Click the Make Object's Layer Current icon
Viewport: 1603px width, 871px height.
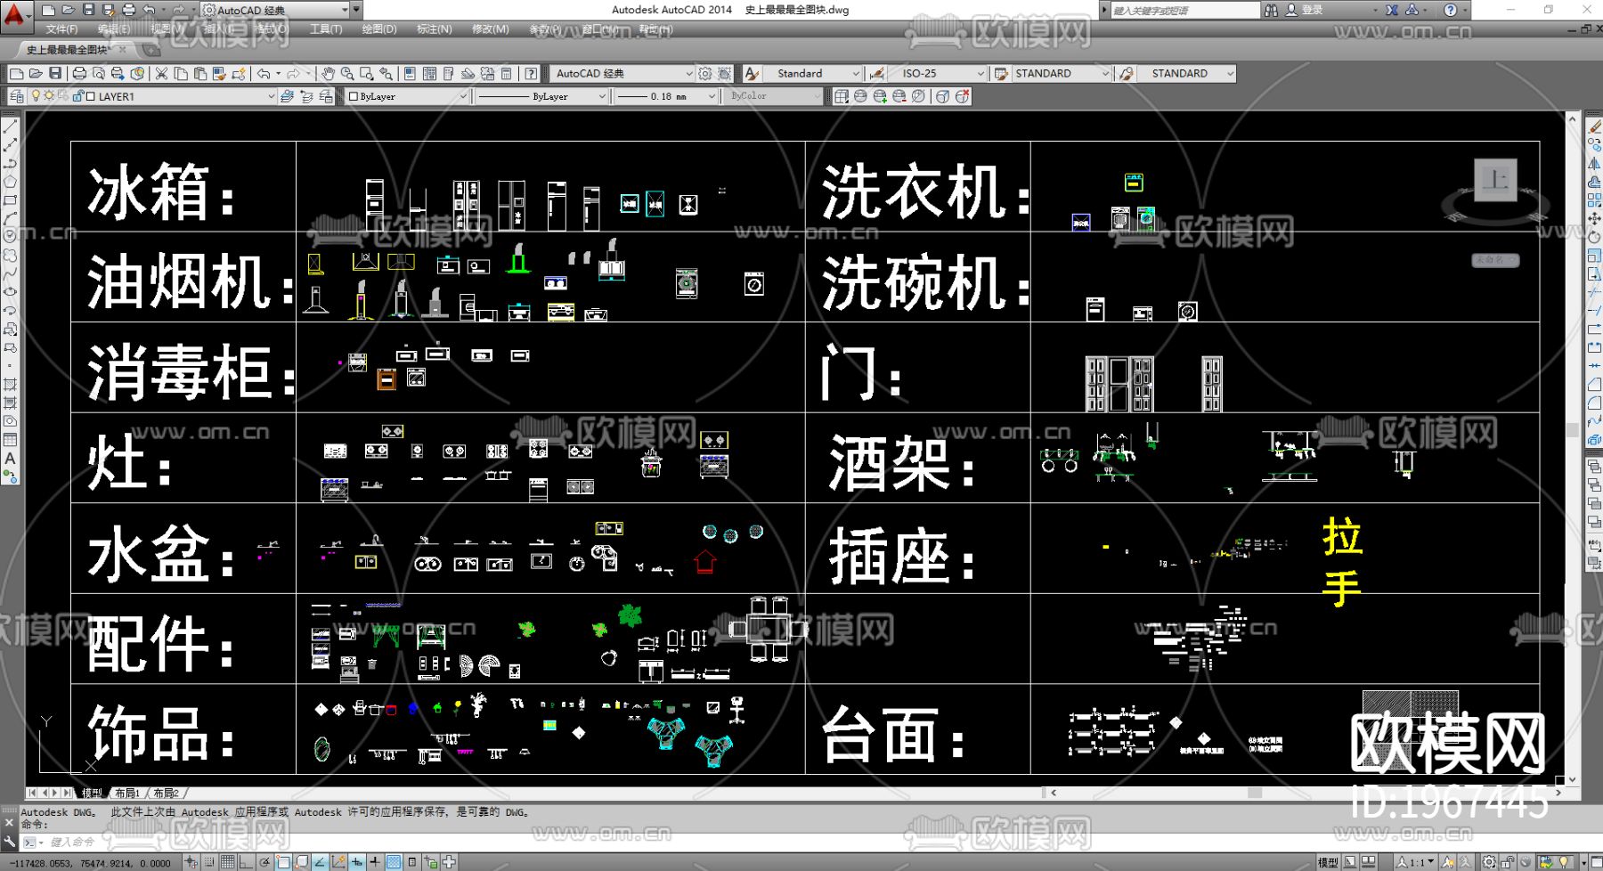pos(287,96)
